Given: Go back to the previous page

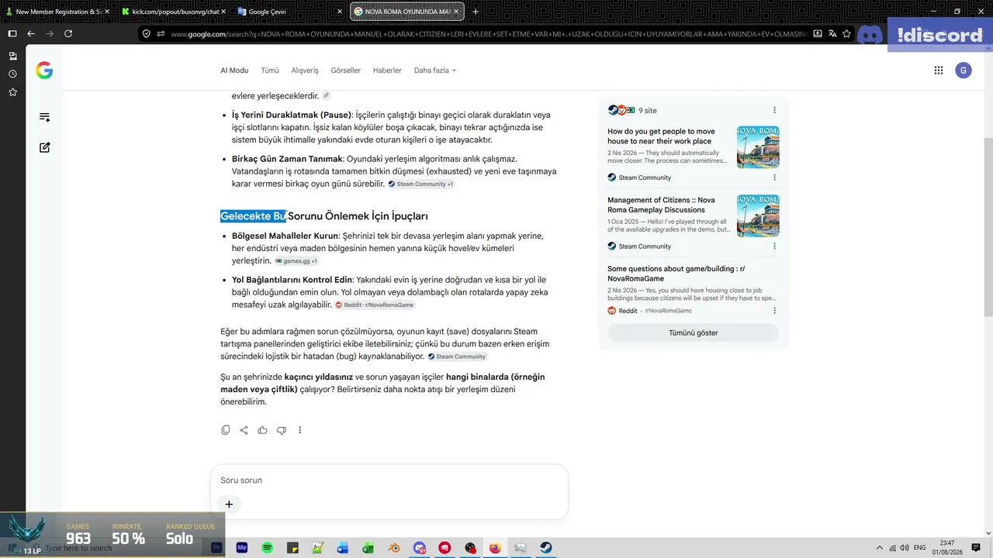Looking at the screenshot, I should point(31,33).
